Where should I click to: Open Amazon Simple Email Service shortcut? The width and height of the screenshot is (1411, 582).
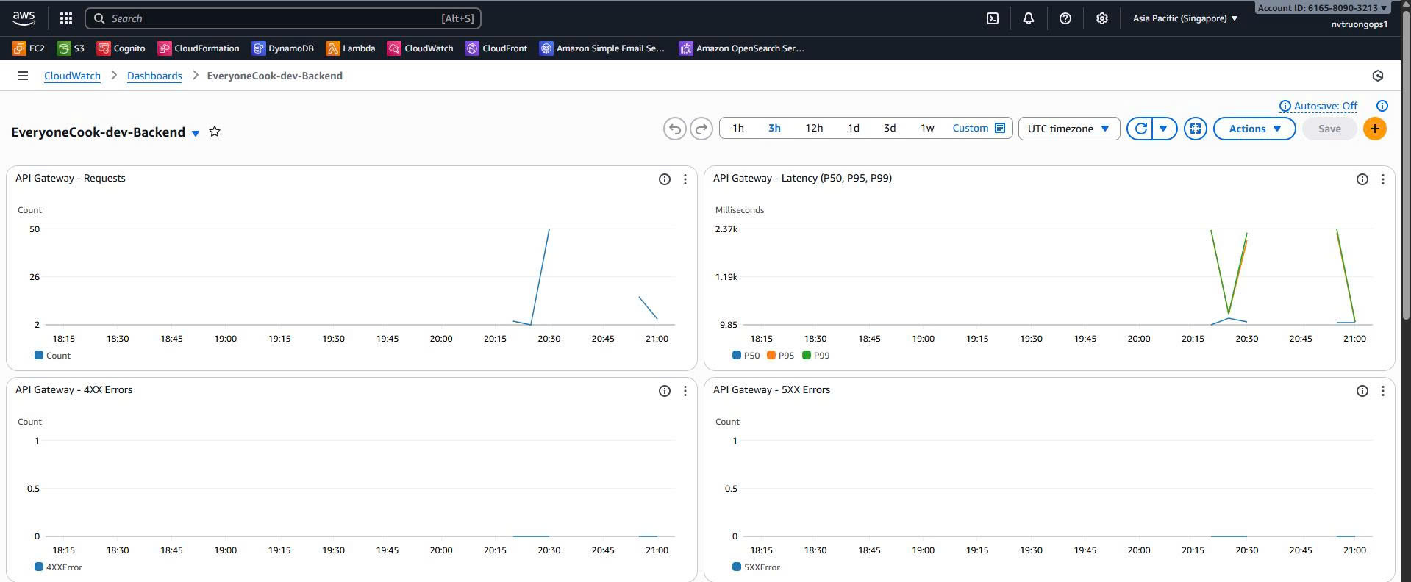tap(602, 48)
